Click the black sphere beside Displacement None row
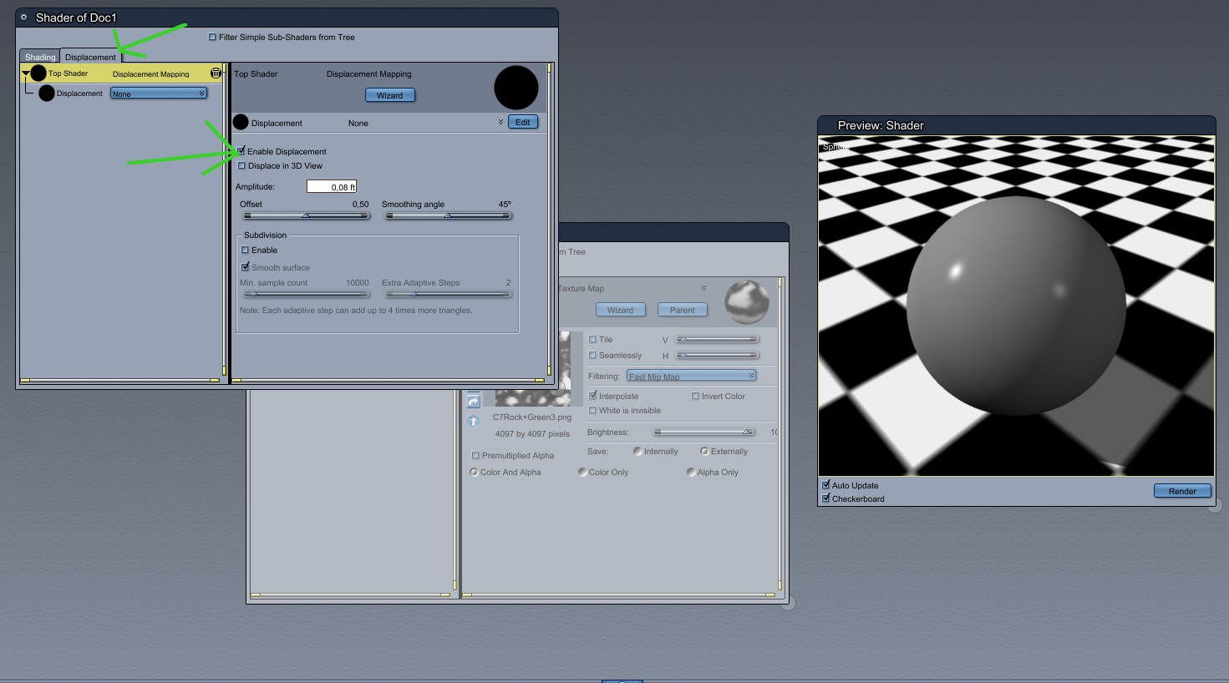Viewport: 1229px width, 683px height. pos(241,123)
